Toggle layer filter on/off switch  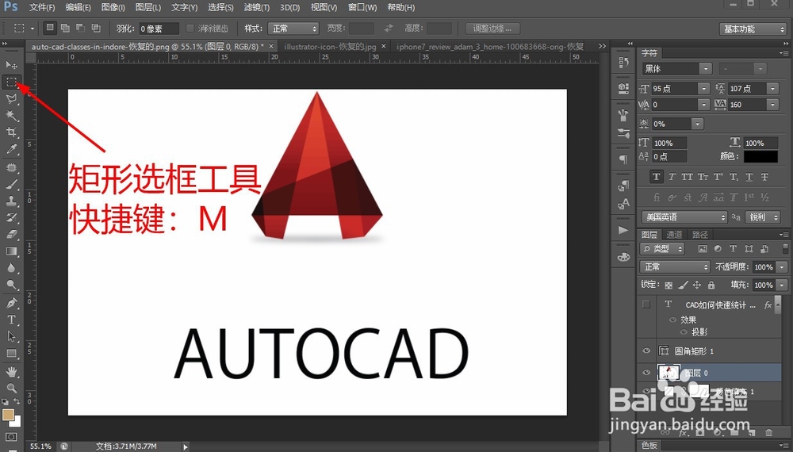[785, 249]
